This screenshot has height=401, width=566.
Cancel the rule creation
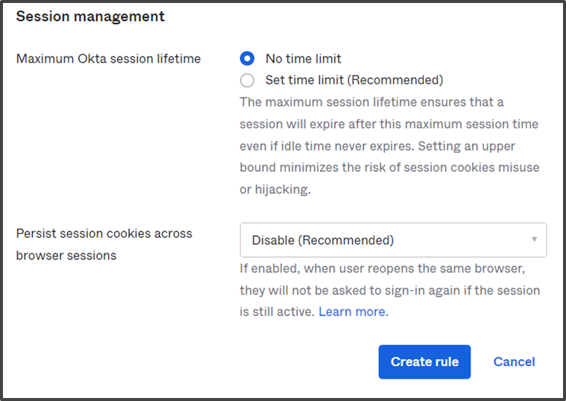coord(514,361)
